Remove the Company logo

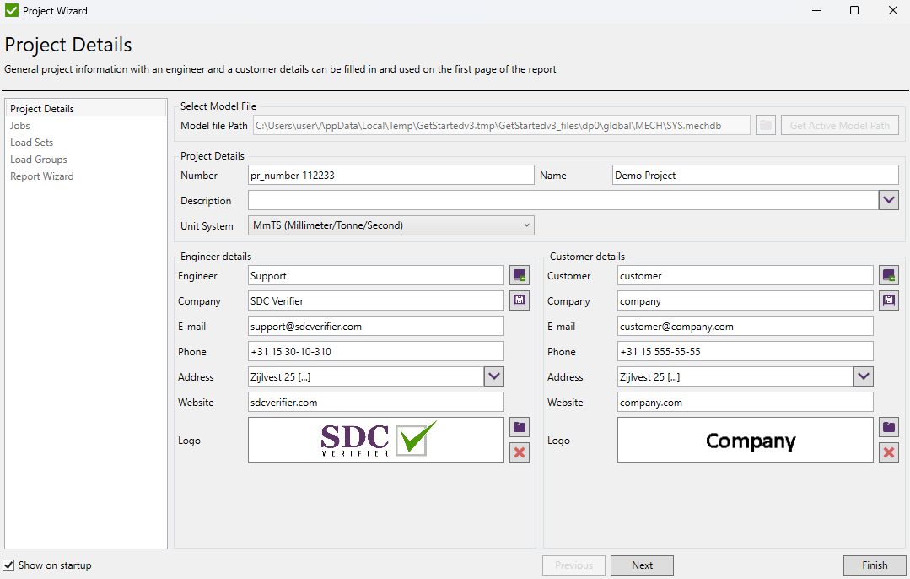point(888,452)
